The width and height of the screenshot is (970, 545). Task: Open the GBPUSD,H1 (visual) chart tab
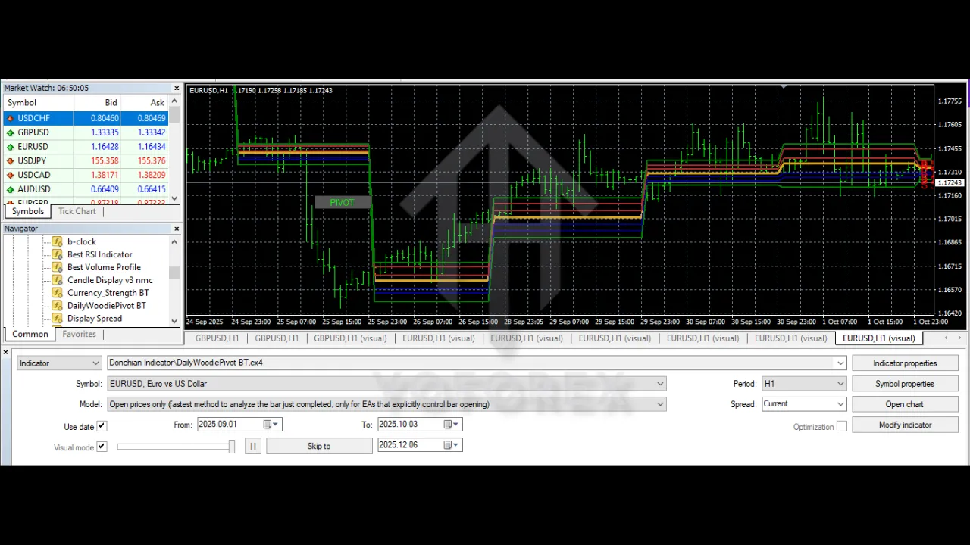point(350,338)
